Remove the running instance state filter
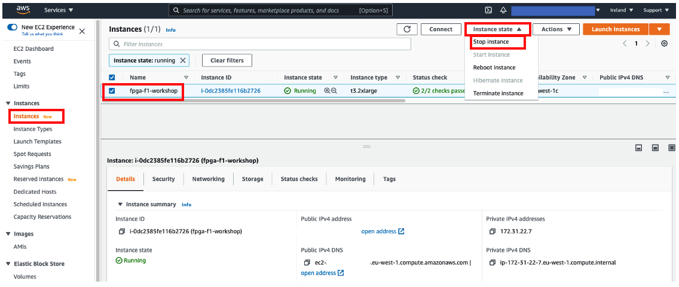The width and height of the screenshot is (679, 287). (183, 60)
